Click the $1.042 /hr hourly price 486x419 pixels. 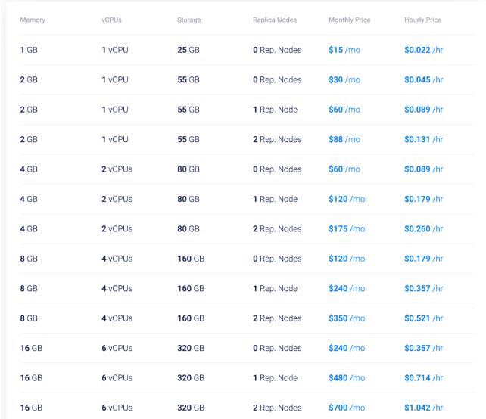click(424, 408)
